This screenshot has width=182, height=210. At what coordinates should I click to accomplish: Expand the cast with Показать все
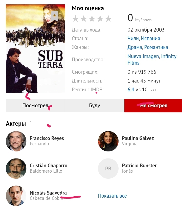112,196
